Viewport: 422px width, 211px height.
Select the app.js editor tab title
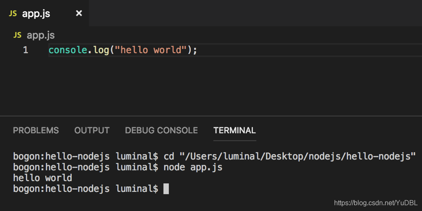(x=36, y=14)
